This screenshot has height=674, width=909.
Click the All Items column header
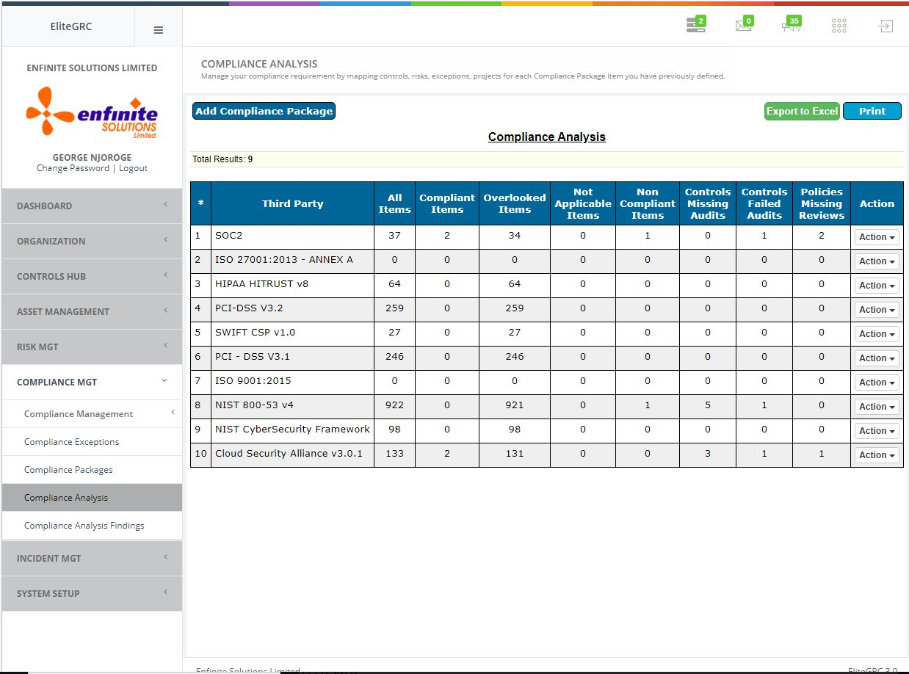click(x=395, y=203)
